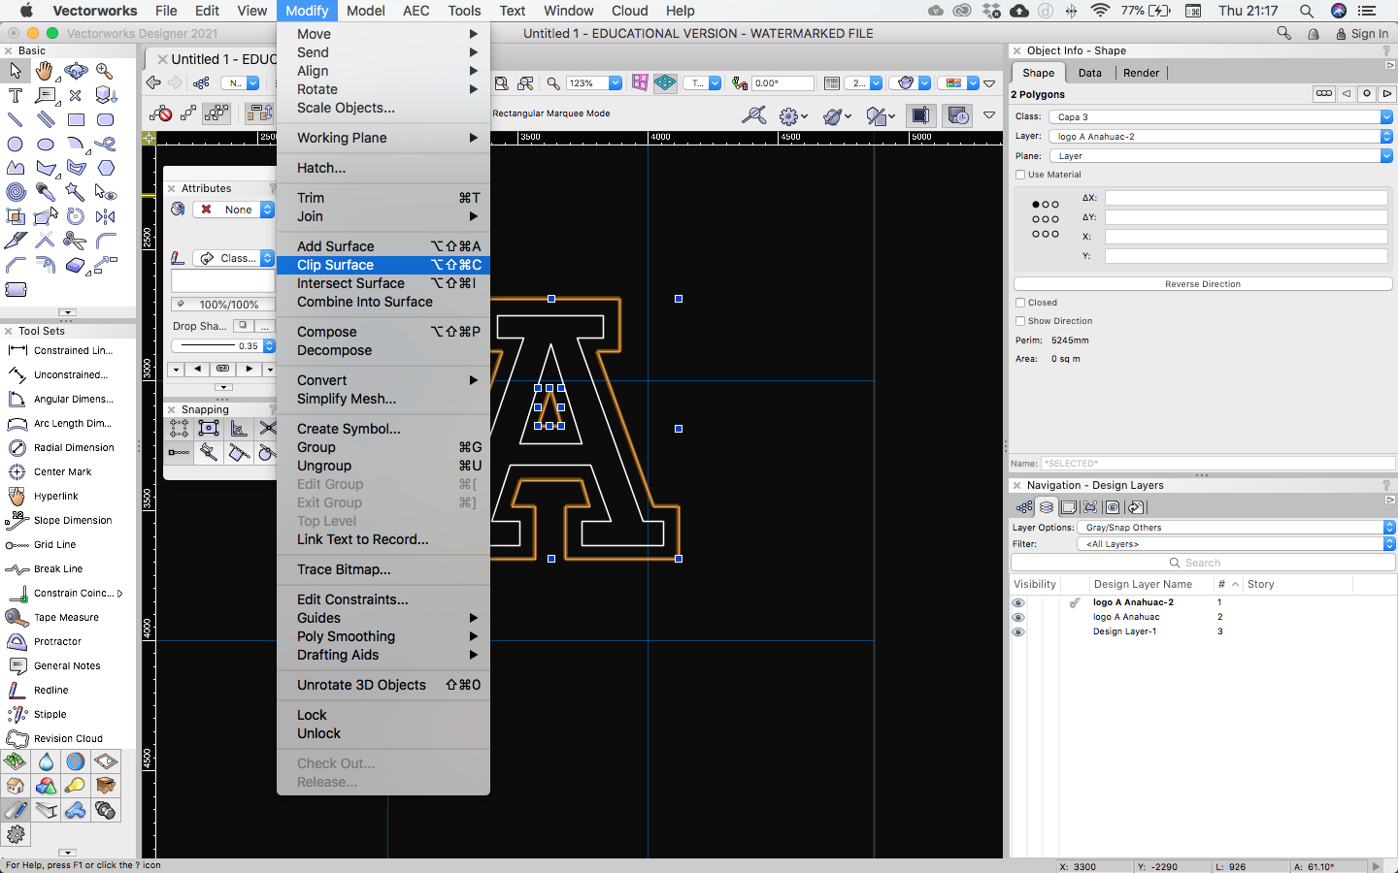Viewport: 1398px width, 873px height.
Task: Open the Plane dropdown
Action: pos(1220,155)
